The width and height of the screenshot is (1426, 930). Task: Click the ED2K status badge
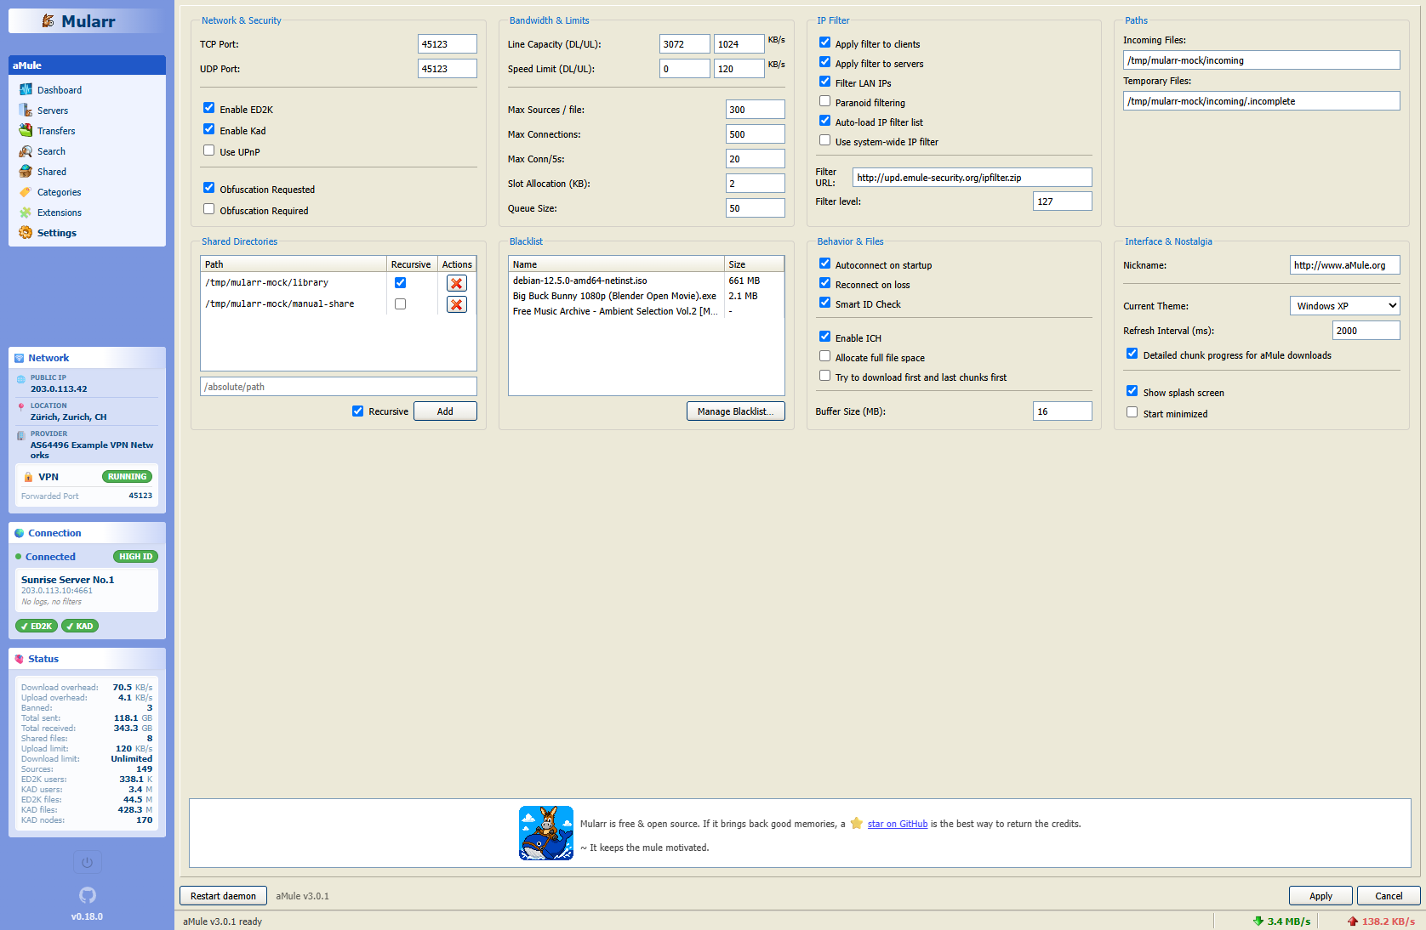pyautogui.click(x=37, y=627)
